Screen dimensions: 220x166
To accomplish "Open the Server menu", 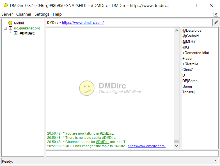I will (x=7, y=14).
